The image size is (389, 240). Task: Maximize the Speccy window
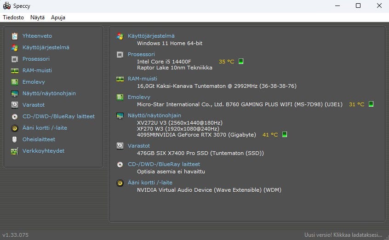(x=358, y=6)
